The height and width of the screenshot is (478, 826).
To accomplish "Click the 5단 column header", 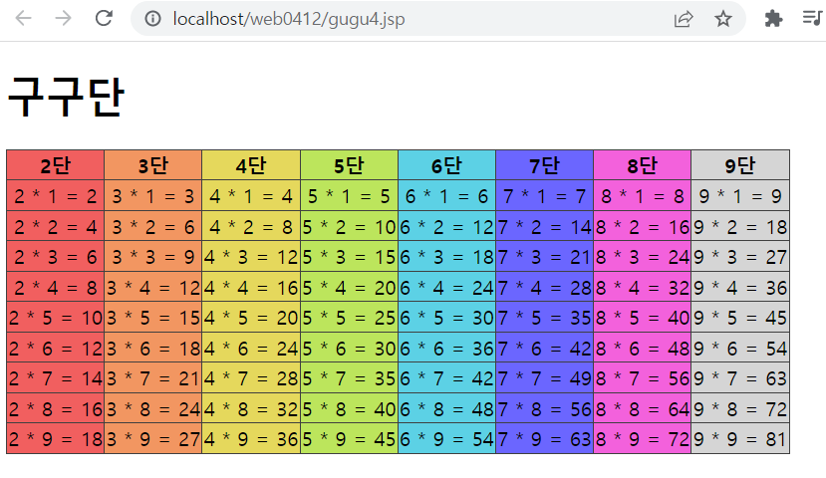I will pos(350,165).
